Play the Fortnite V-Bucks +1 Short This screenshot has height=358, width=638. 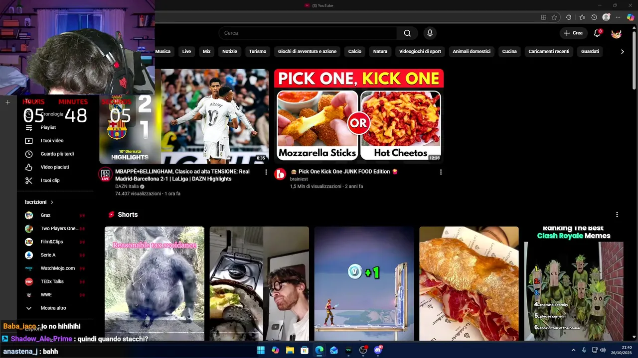[x=364, y=283]
